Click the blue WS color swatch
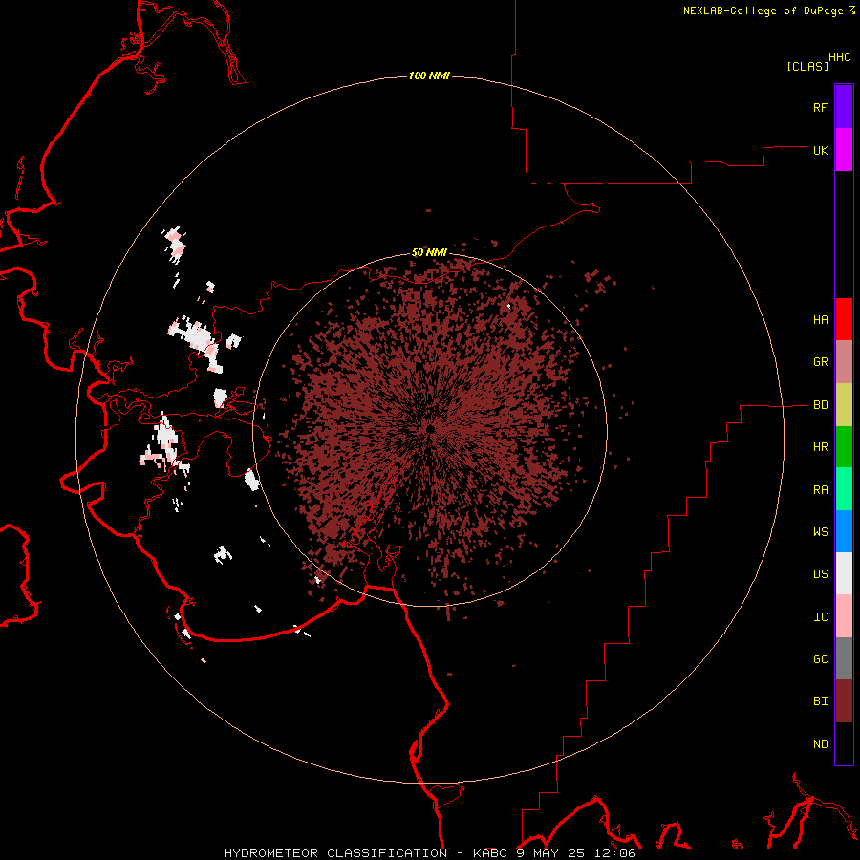Screen dimensions: 860x860 [x=844, y=531]
